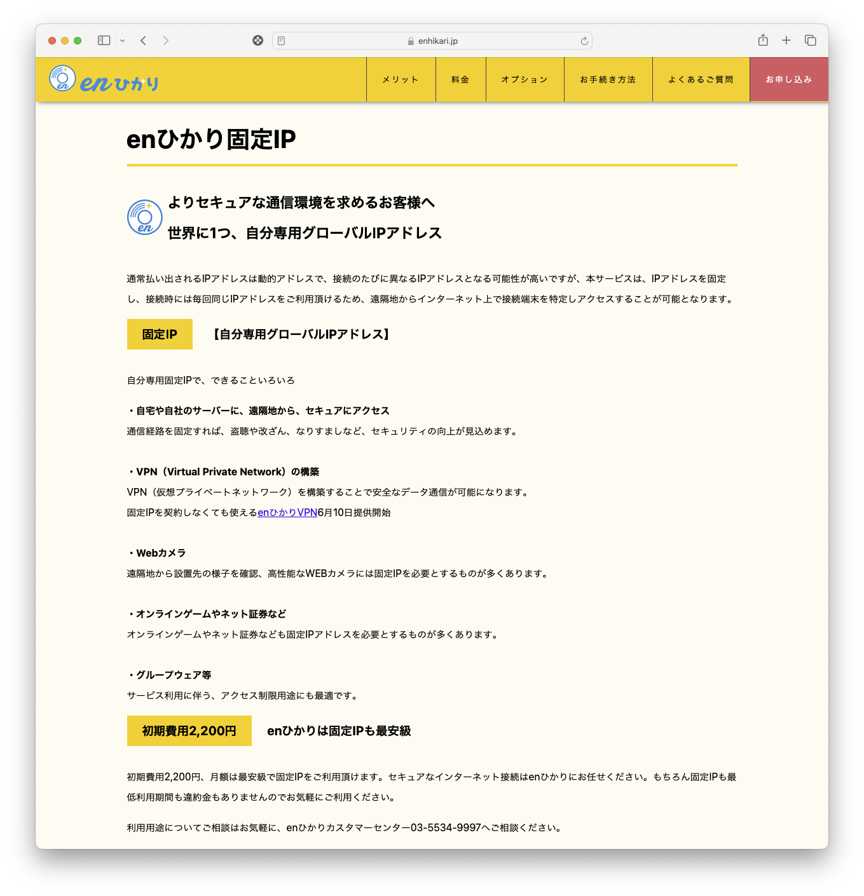
Task: Go to お手続き方法 in navigation
Action: pyautogui.click(x=608, y=79)
